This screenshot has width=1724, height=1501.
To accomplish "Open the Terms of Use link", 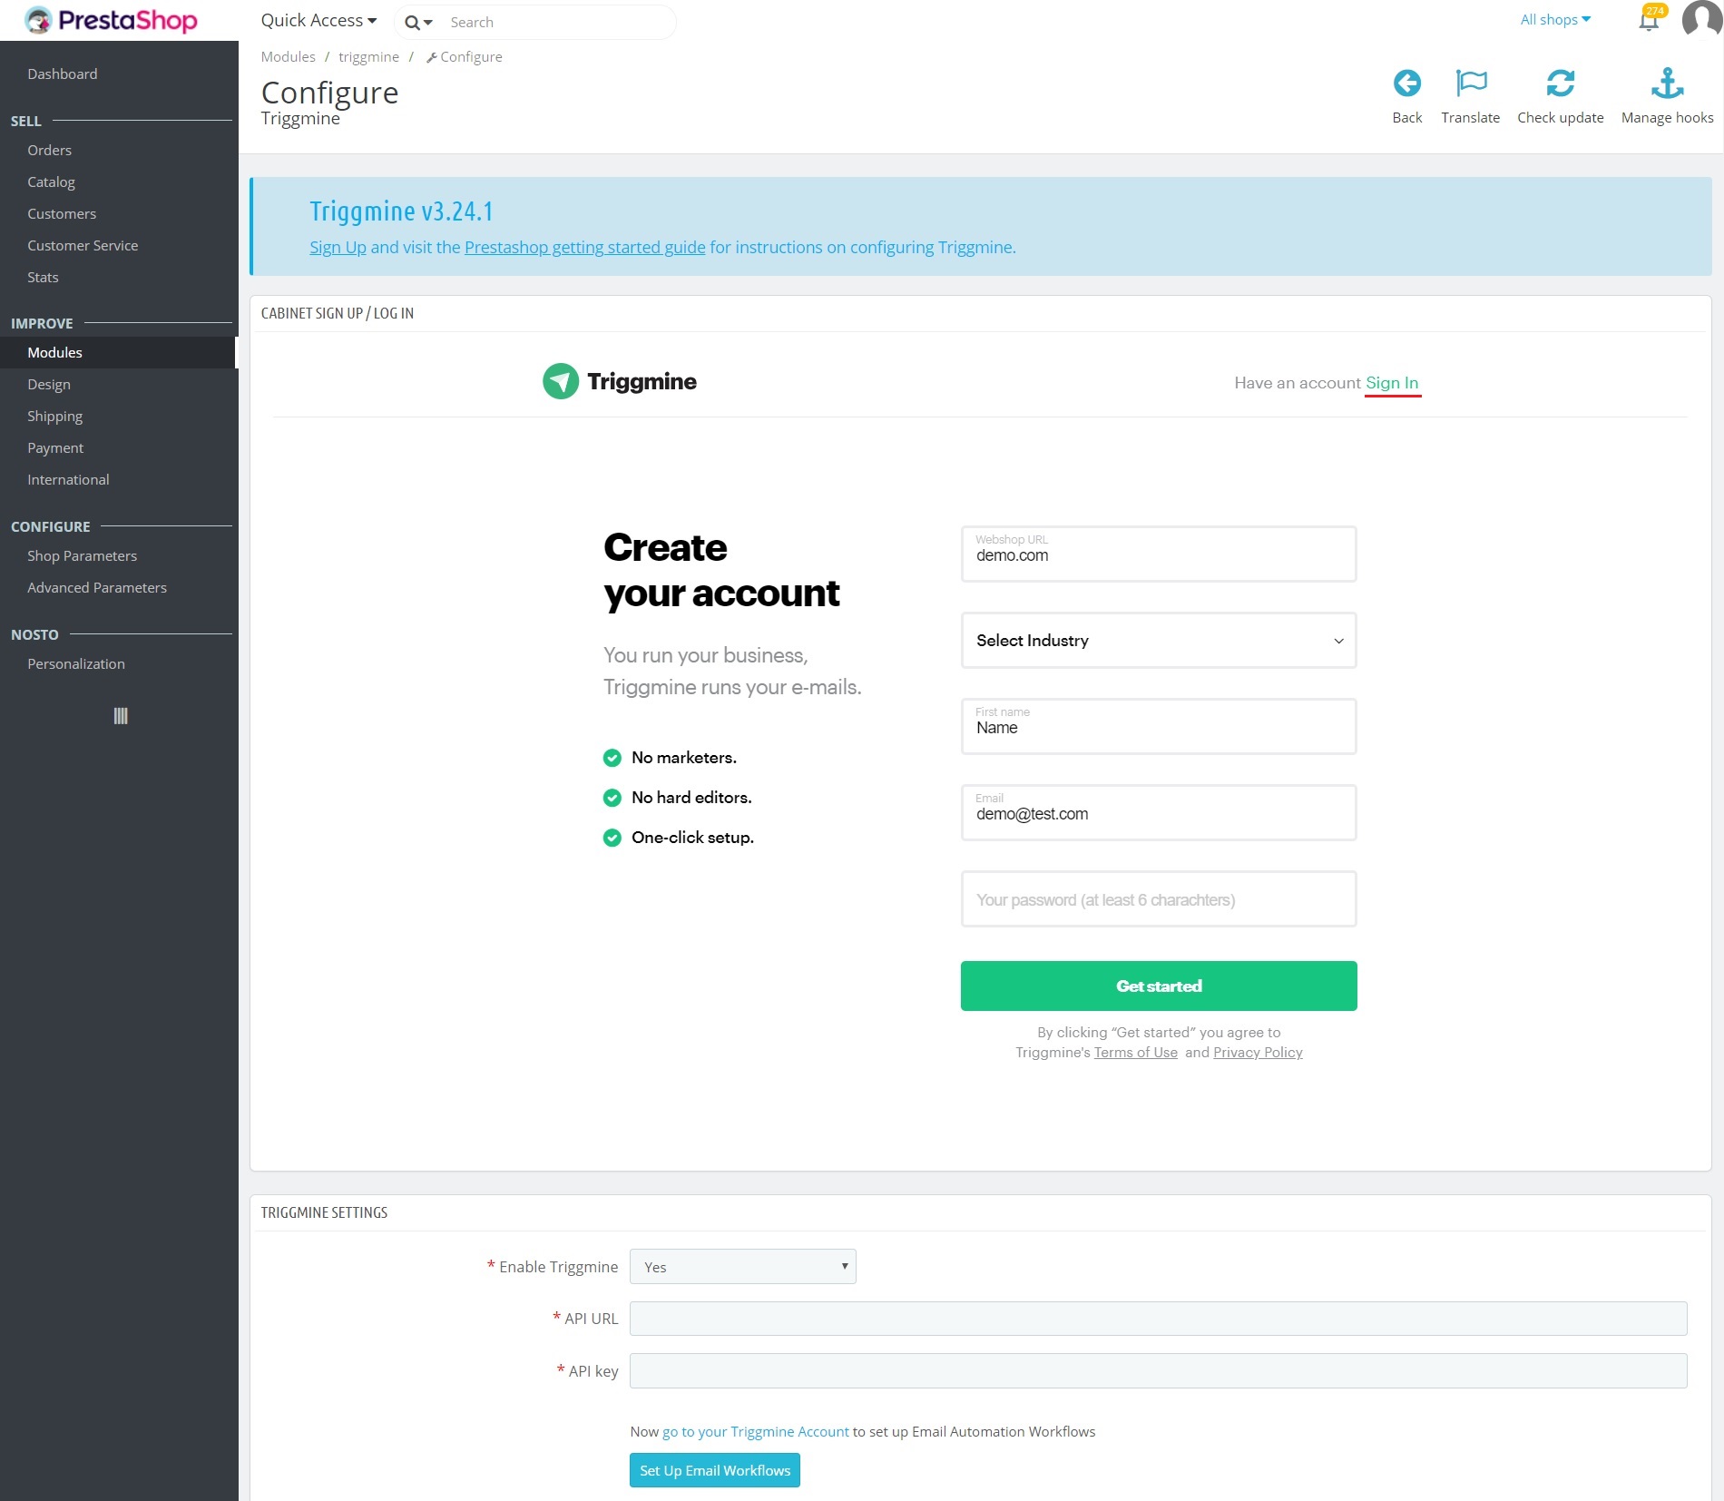I will pyautogui.click(x=1135, y=1052).
